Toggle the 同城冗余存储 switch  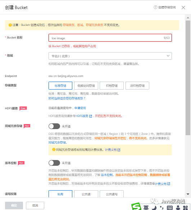[54, 126]
